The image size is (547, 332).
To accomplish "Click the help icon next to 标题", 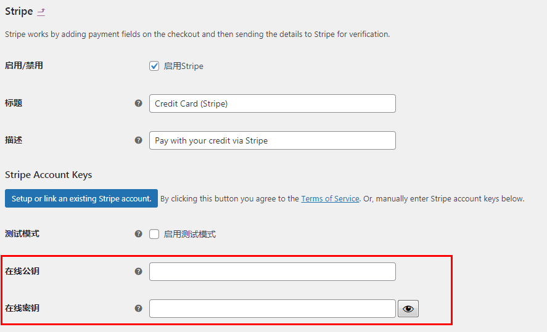I will [x=138, y=103].
